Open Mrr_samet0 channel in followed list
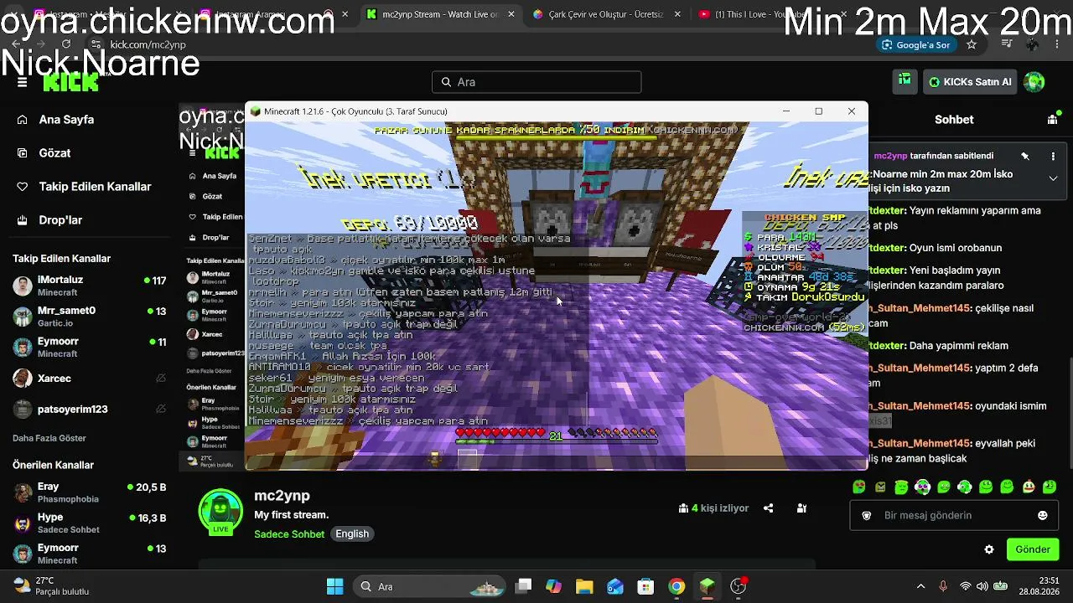 90,317
